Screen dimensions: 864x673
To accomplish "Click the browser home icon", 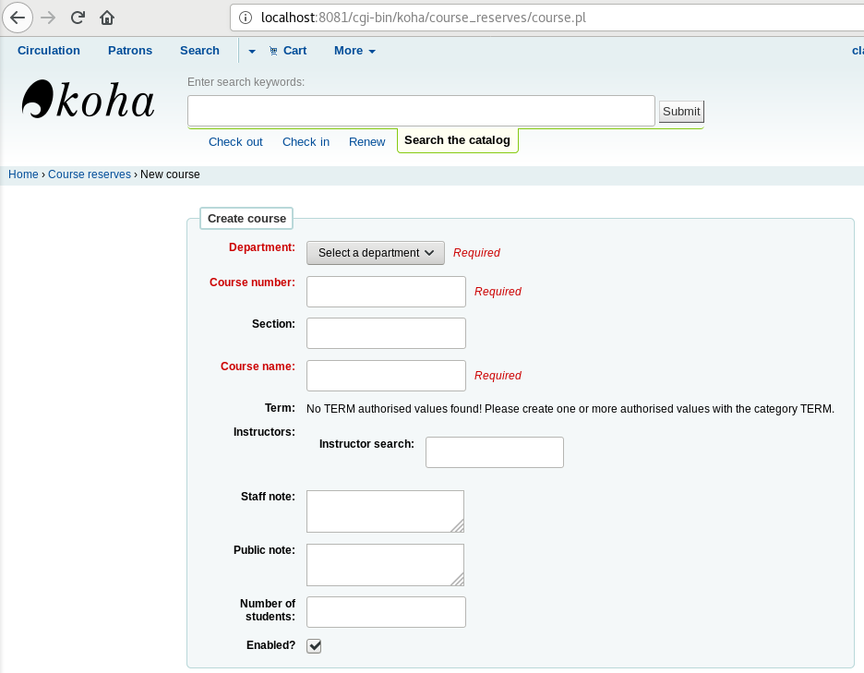I will coord(107,18).
